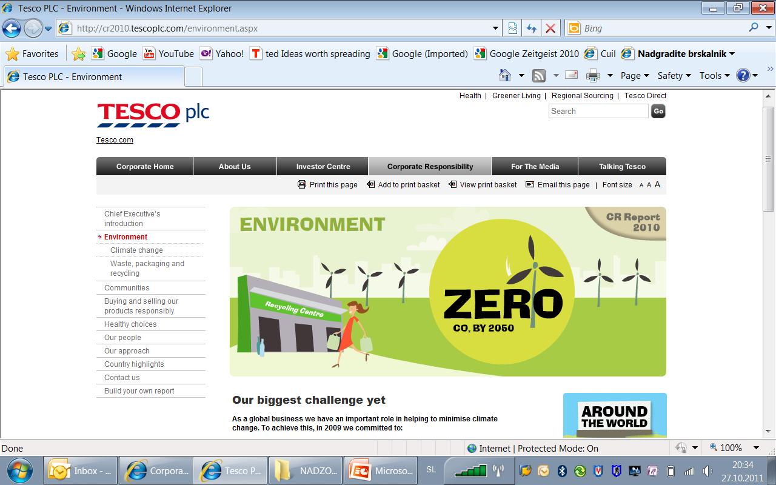Screen dimensions: 776x485
Task: Click the Around the World thumbnail
Action: pyautogui.click(x=615, y=415)
